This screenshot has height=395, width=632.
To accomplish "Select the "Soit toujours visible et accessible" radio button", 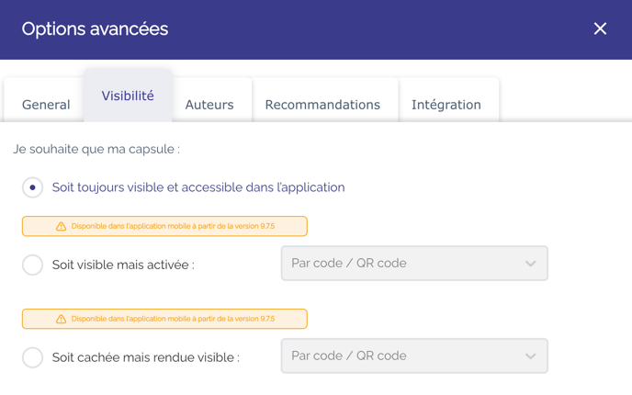I will [32, 187].
